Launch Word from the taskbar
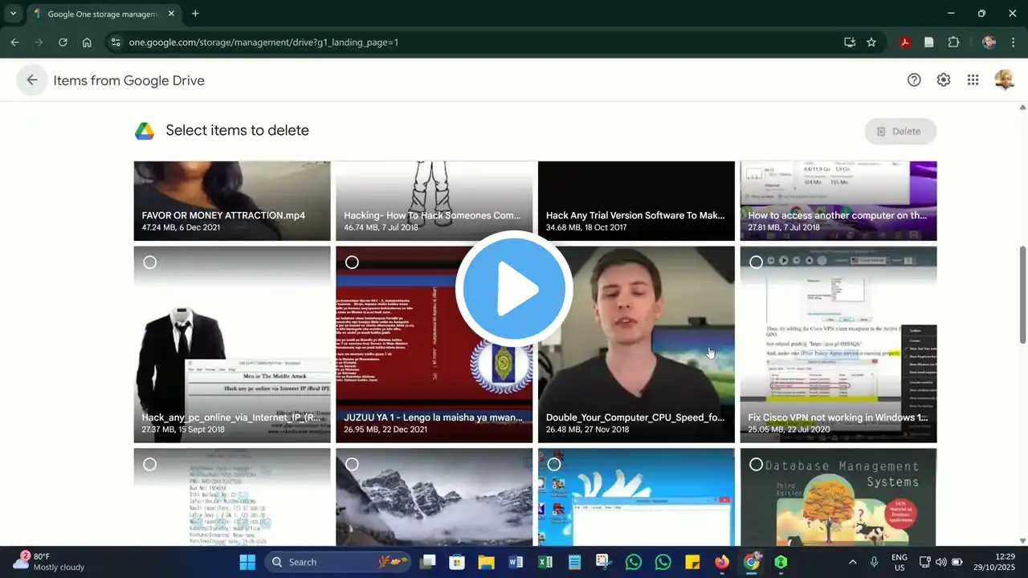1028x578 pixels. coord(516,562)
